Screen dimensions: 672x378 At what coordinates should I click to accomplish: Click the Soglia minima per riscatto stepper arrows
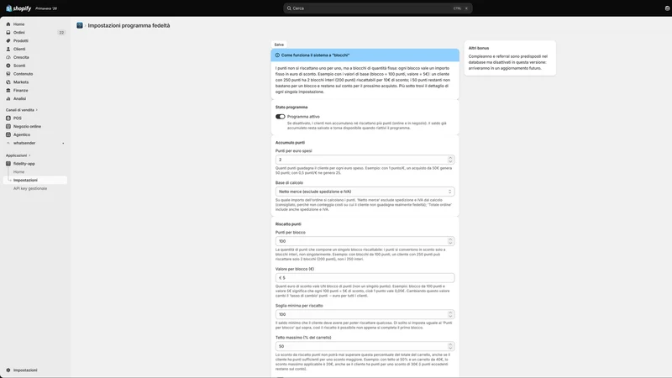coord(450,314)
